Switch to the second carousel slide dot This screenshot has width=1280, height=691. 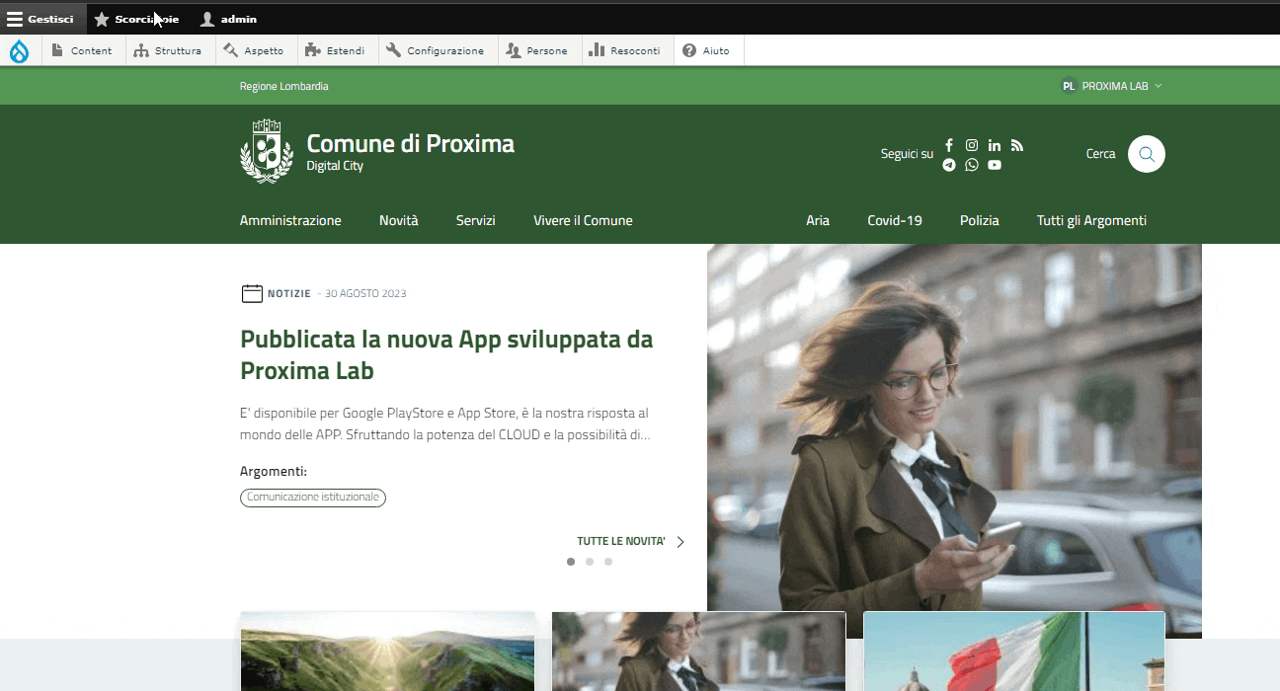click(x=590, y=562)
